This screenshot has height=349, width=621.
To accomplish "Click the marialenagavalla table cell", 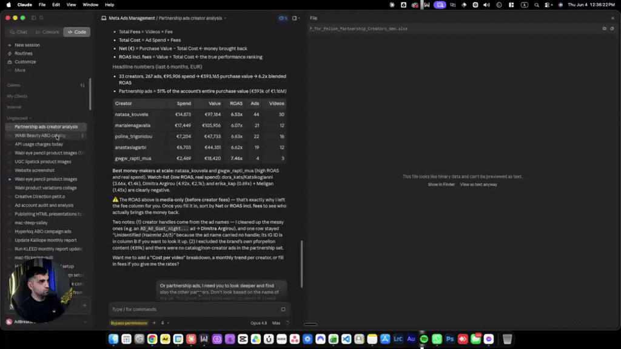I will coord(133,125).
